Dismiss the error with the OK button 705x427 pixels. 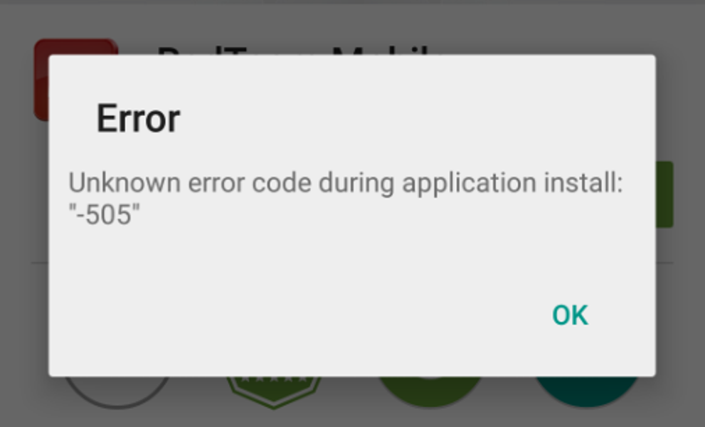[x=570, y=315]
